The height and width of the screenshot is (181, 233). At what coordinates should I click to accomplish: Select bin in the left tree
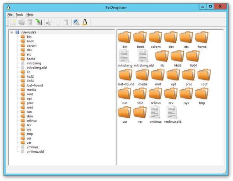pos(29,37)
